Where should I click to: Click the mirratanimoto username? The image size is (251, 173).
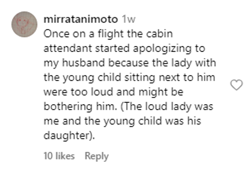click(81, 19)
